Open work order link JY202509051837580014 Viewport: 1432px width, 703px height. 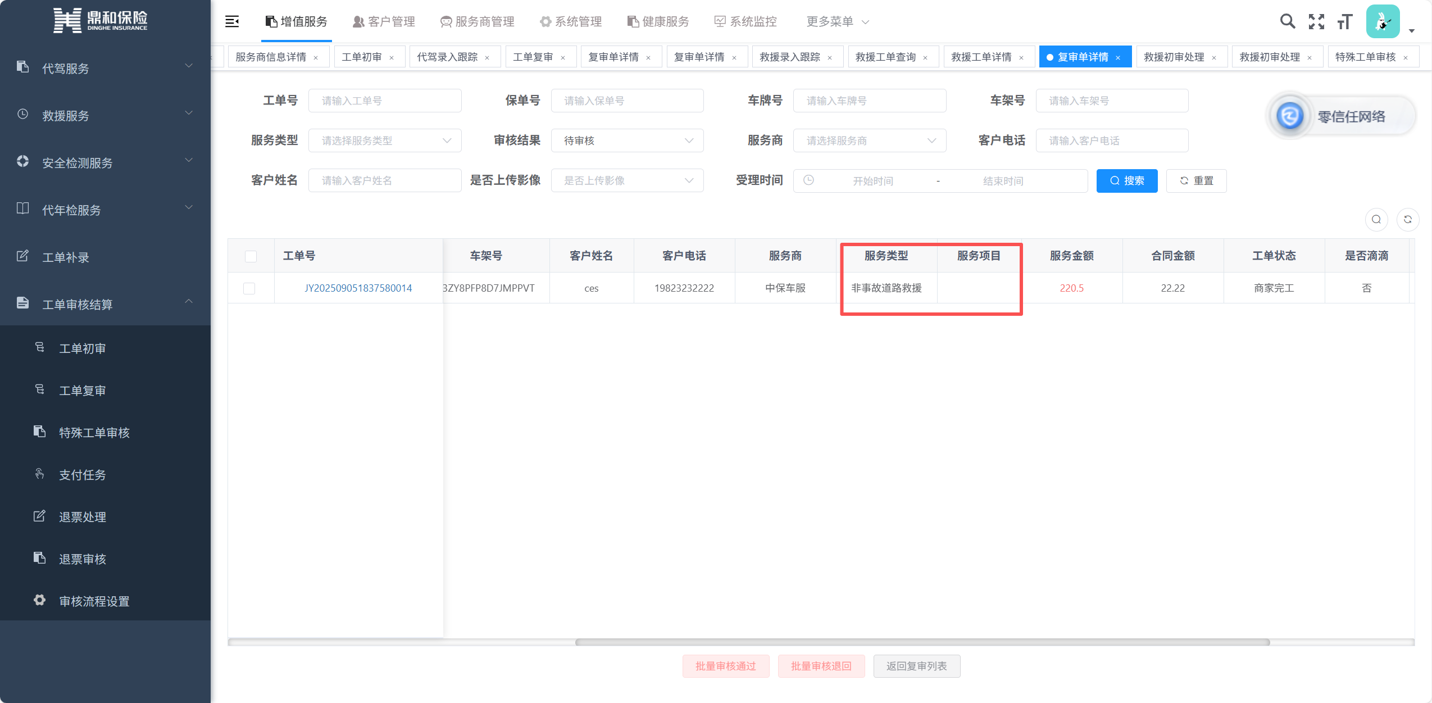coord(358,288)
